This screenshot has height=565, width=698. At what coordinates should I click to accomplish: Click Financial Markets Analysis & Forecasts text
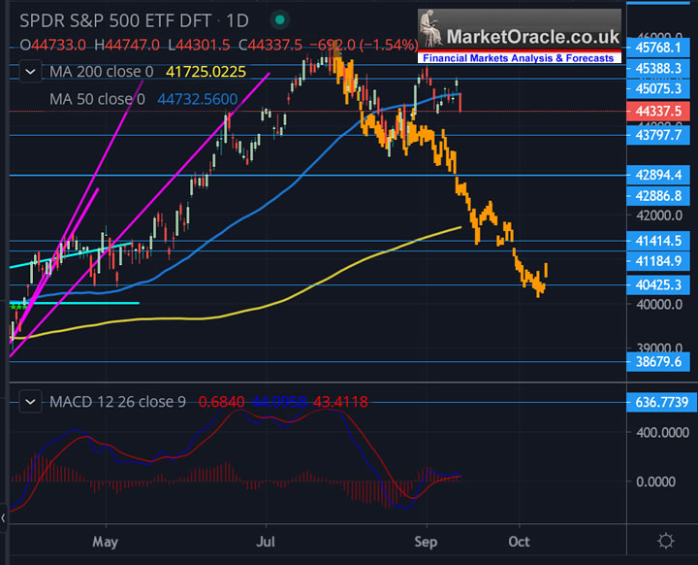coord(518,58)
